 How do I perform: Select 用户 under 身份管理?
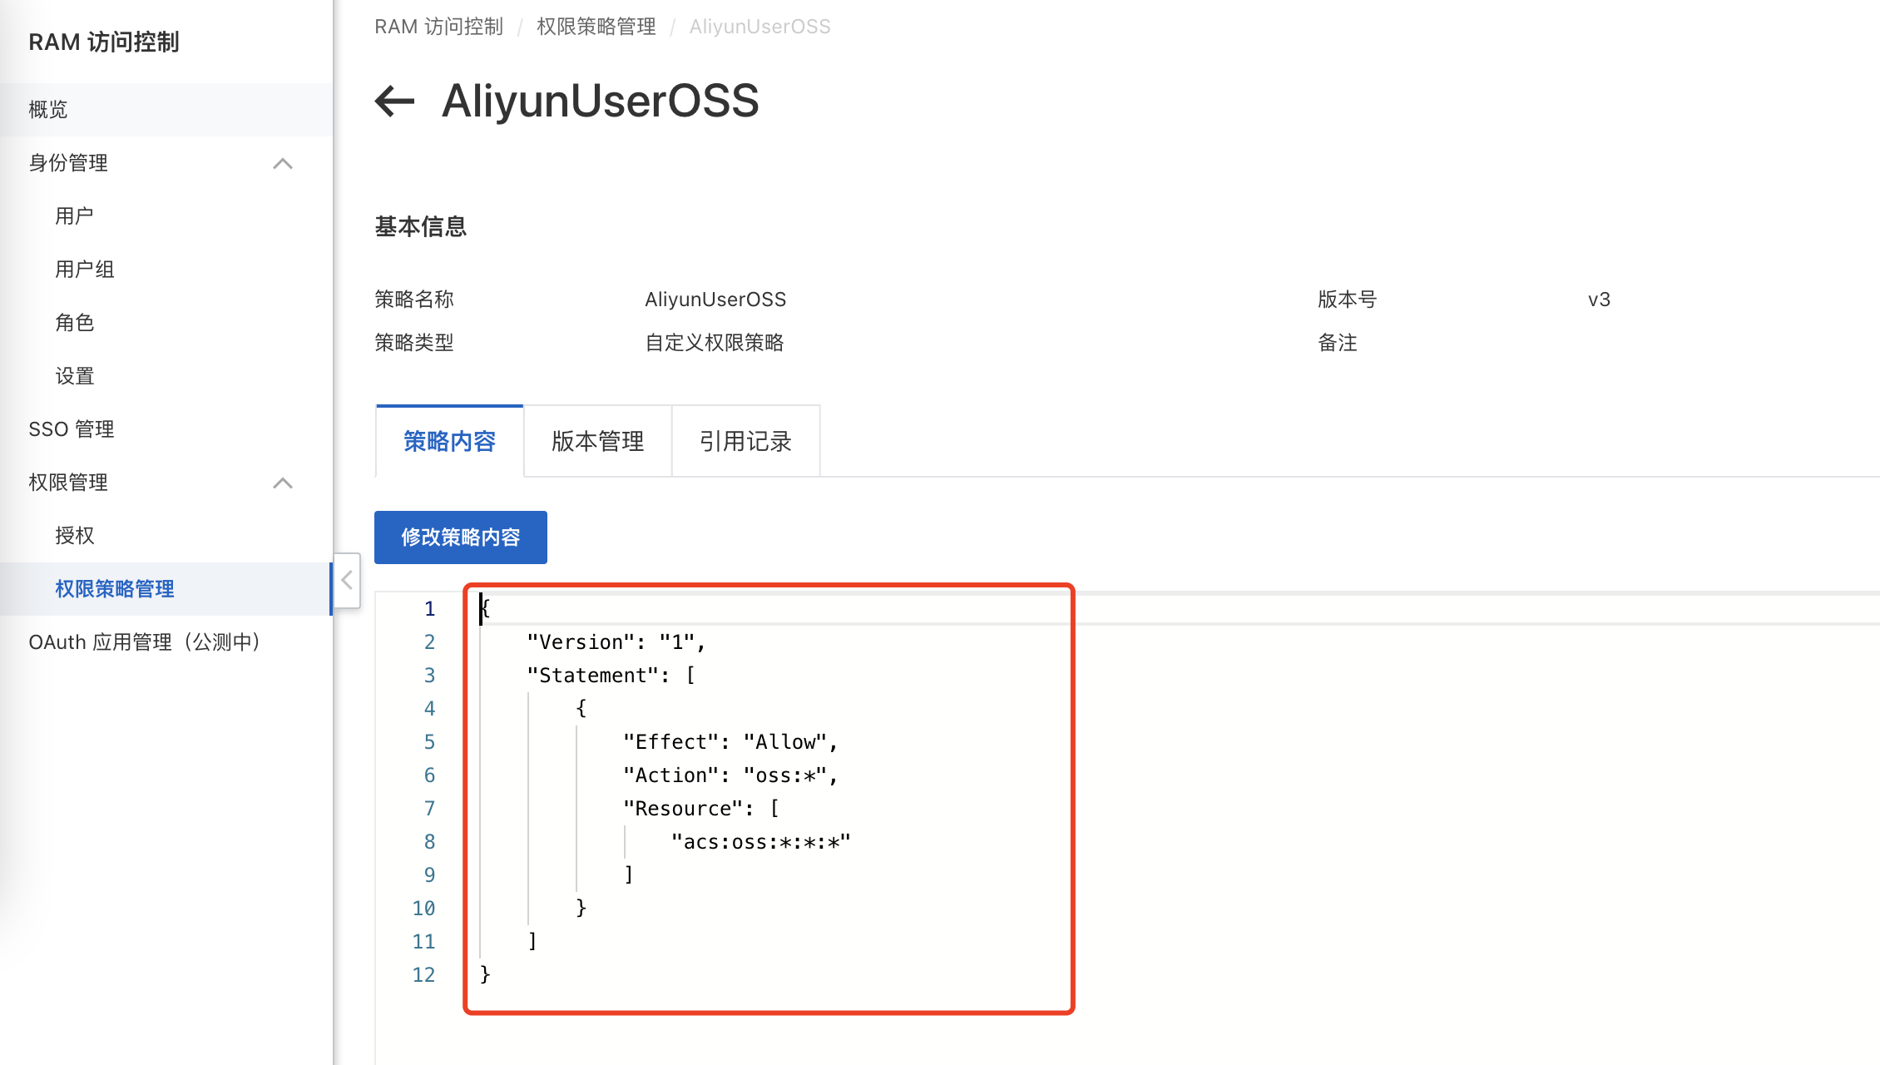point(75,215)
